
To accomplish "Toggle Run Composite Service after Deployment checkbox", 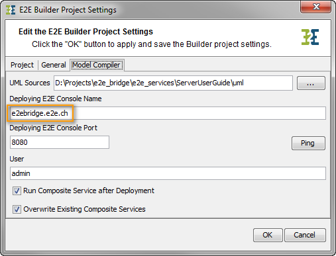I will (x=17, y=191).
